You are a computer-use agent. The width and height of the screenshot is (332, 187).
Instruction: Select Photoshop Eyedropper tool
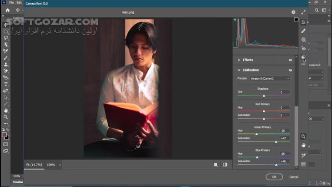tap(6, 51)
